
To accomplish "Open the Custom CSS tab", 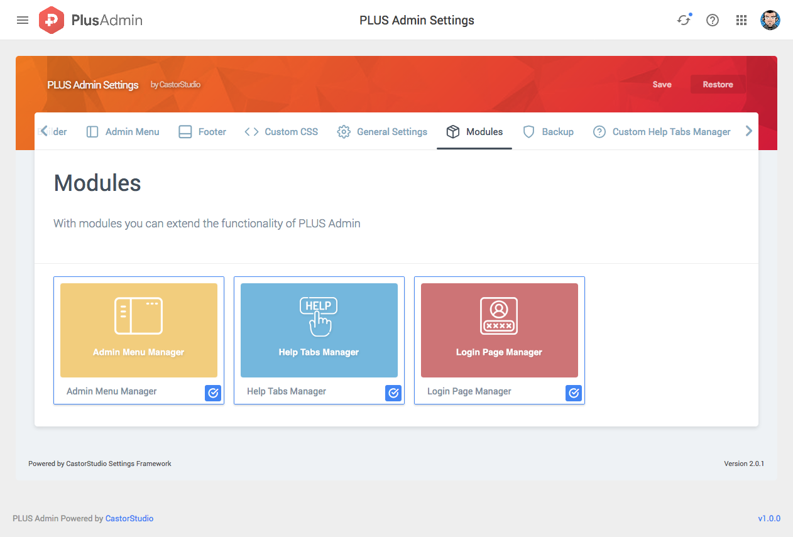I will [282, 132].
